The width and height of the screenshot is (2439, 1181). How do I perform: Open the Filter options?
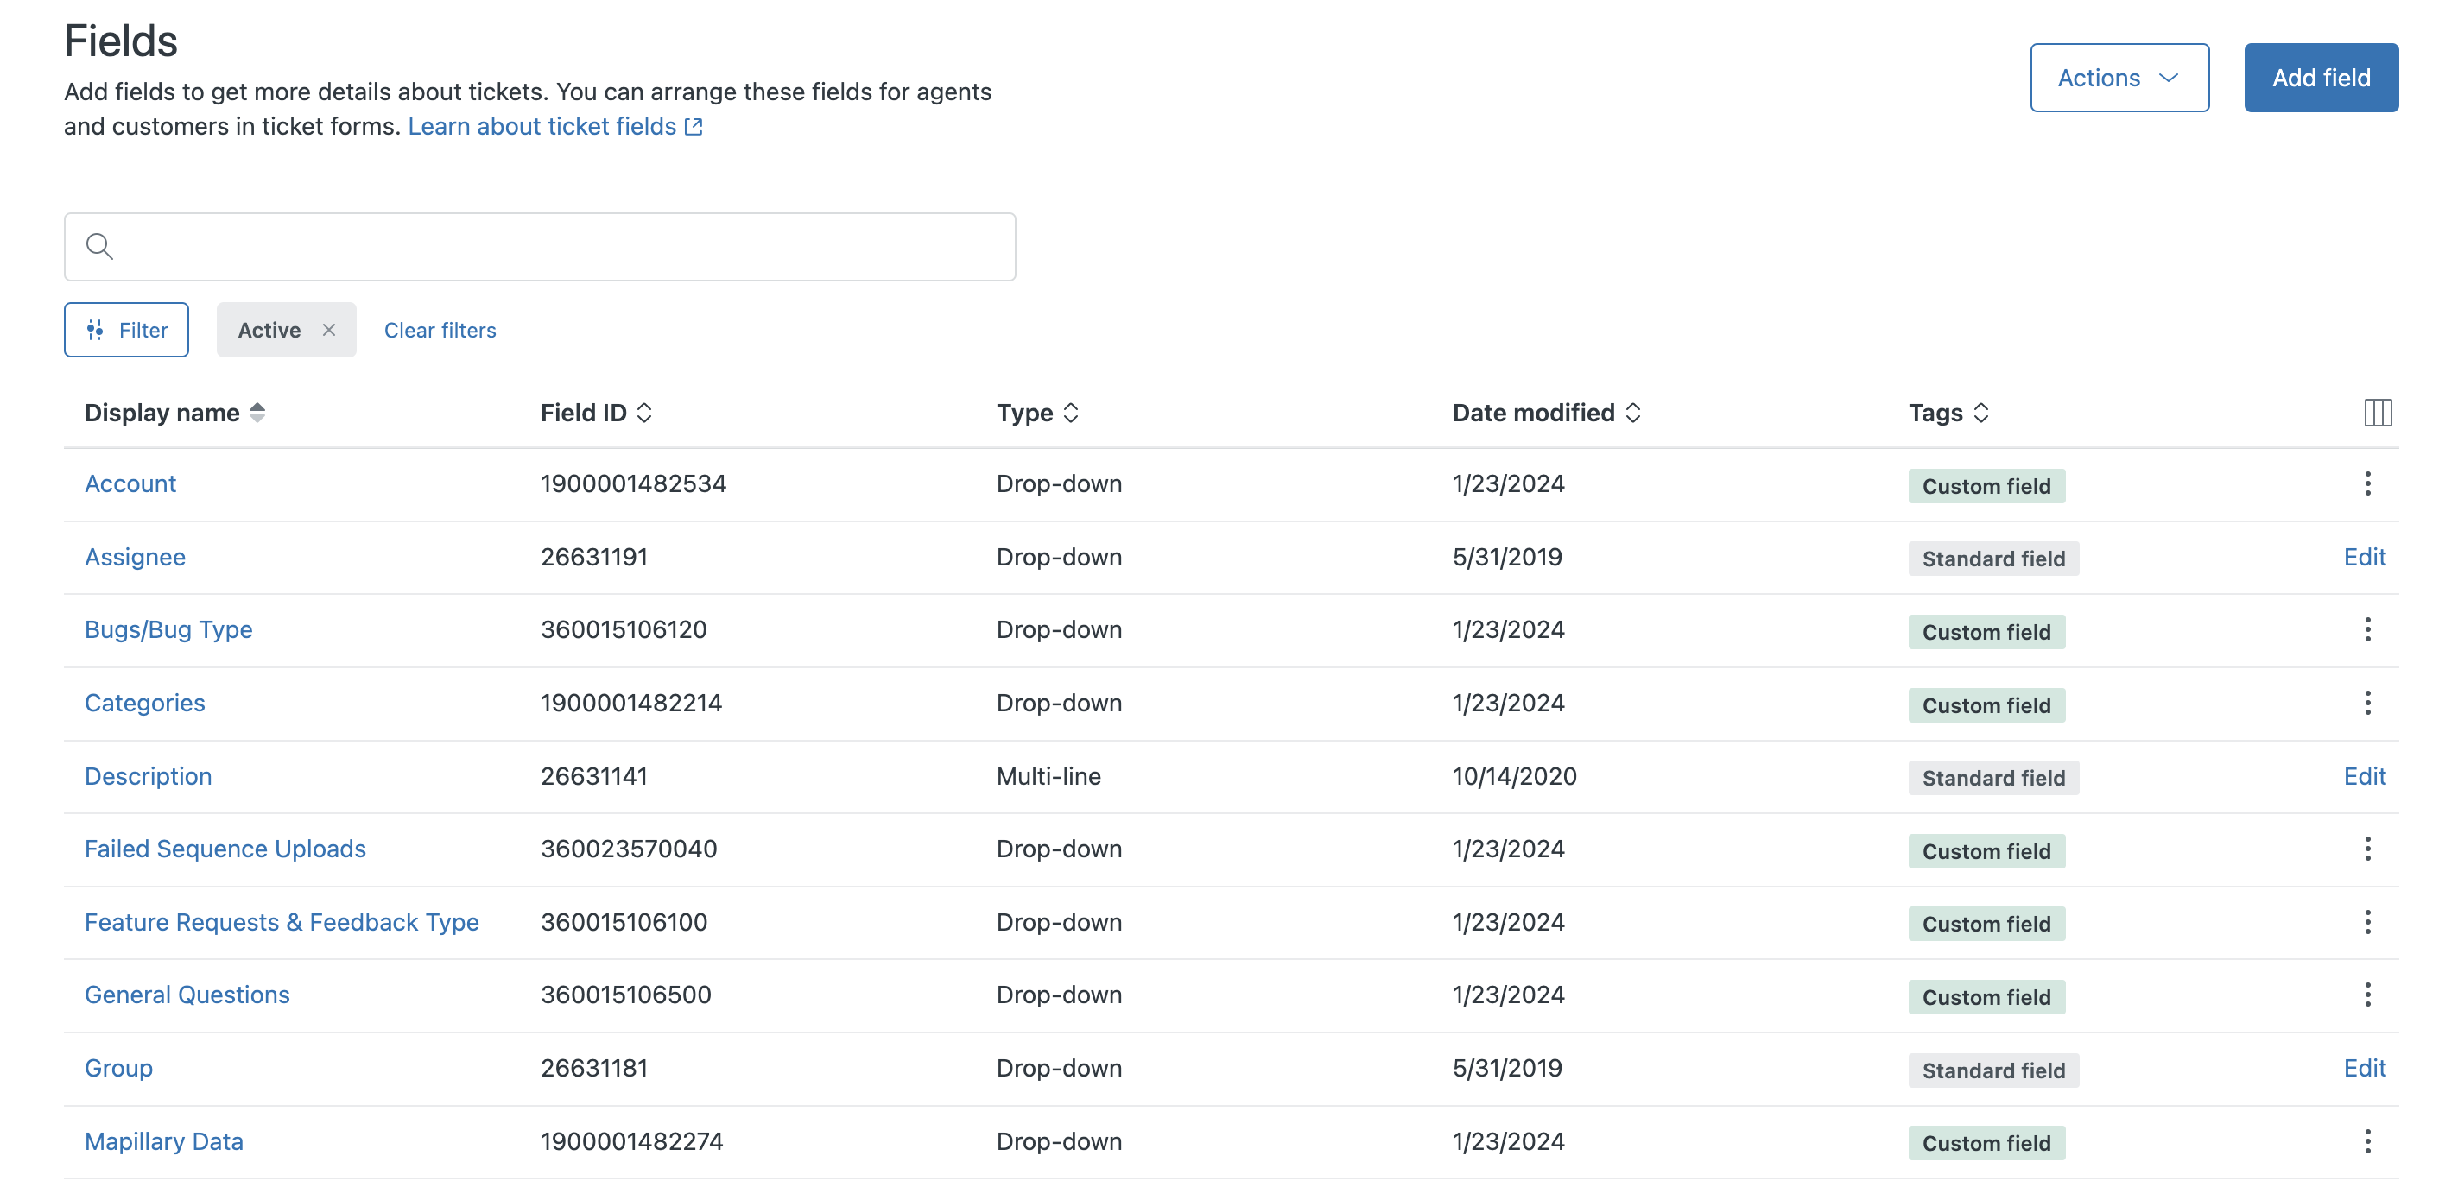click(x=127, y=331)
